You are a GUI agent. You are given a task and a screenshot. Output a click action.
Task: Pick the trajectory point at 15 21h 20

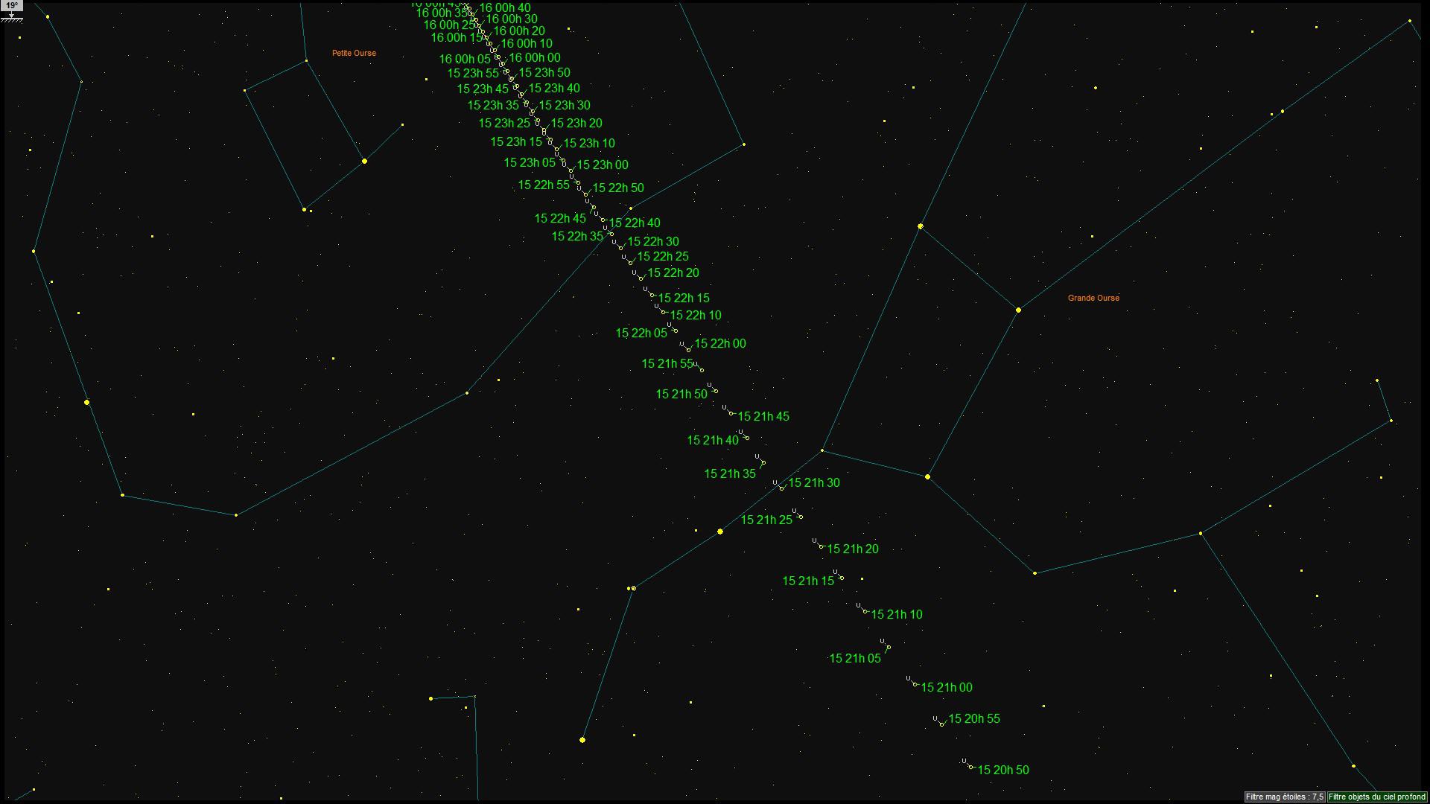click(x=821, y=546)
